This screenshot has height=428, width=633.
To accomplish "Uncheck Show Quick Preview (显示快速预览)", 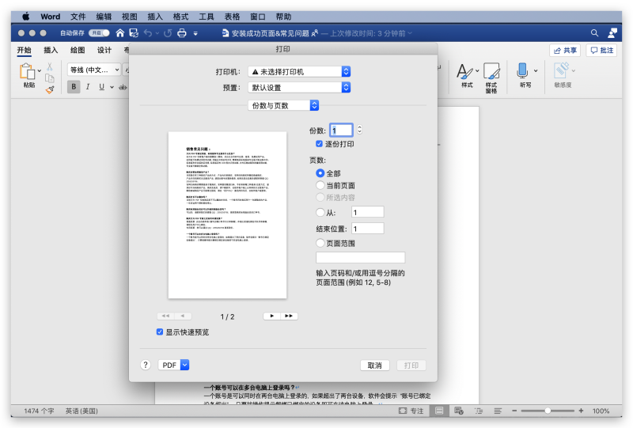I will coord(160,332).
